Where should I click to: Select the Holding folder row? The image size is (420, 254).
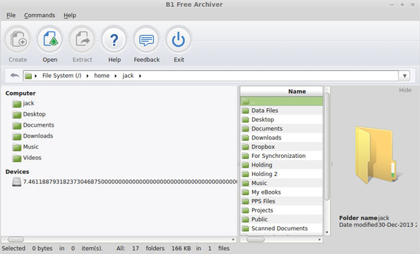282,165
